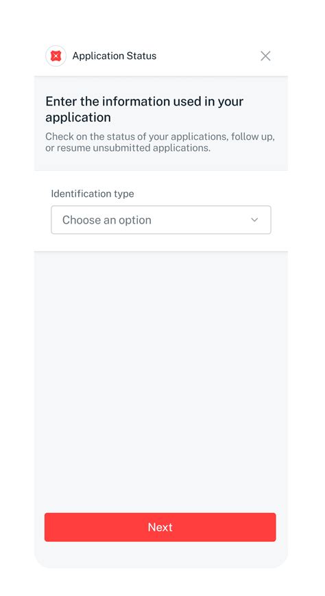This screenshot has height=596, width=325.
Task: Click the down arrow beside 'Choose an option'
Action: point(254,219)
